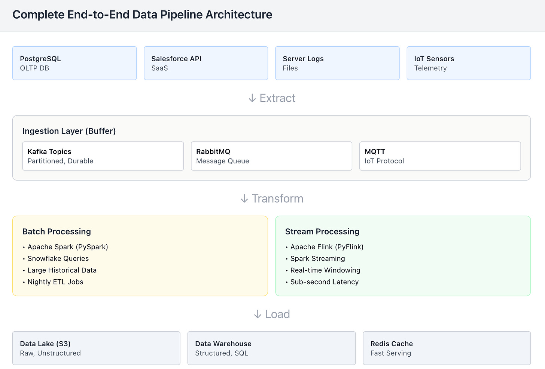The height and width of the screenshot is (369, 545).
Task: Select the Salesforce API source card
Action: point(206,63)
